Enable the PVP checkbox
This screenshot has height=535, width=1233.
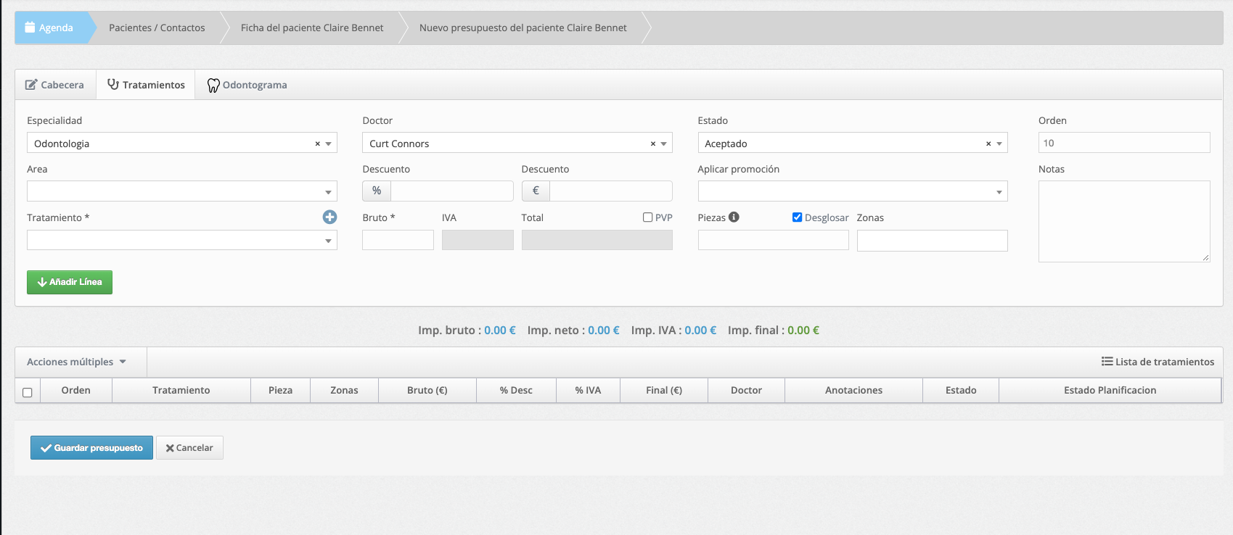[x=647, y=217]
